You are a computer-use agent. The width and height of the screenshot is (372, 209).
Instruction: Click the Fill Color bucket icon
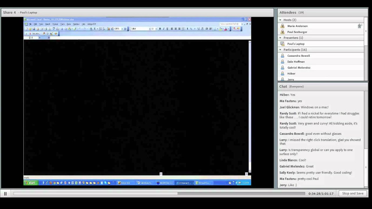click(220, 29)
